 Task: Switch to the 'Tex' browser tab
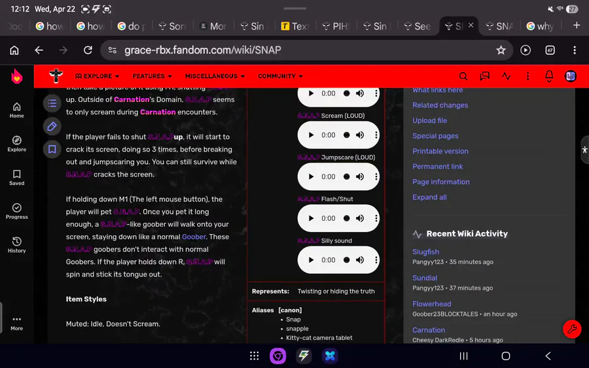point(295,26)
